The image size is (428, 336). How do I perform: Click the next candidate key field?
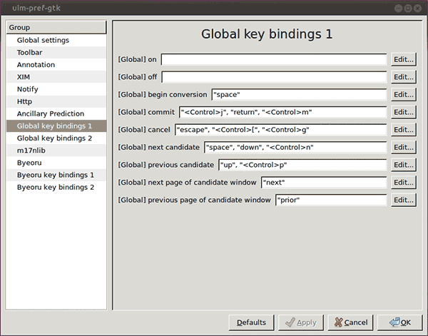[x=295, y=148]
